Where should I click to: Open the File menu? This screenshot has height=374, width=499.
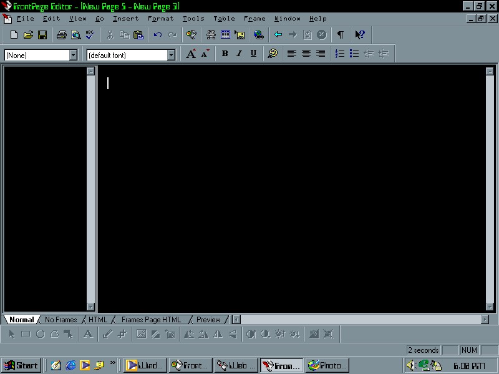[26, 19]
